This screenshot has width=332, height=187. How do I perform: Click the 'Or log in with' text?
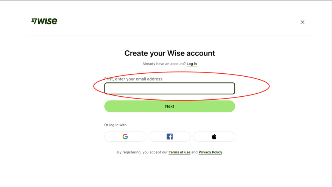click(x=115, y=125)
